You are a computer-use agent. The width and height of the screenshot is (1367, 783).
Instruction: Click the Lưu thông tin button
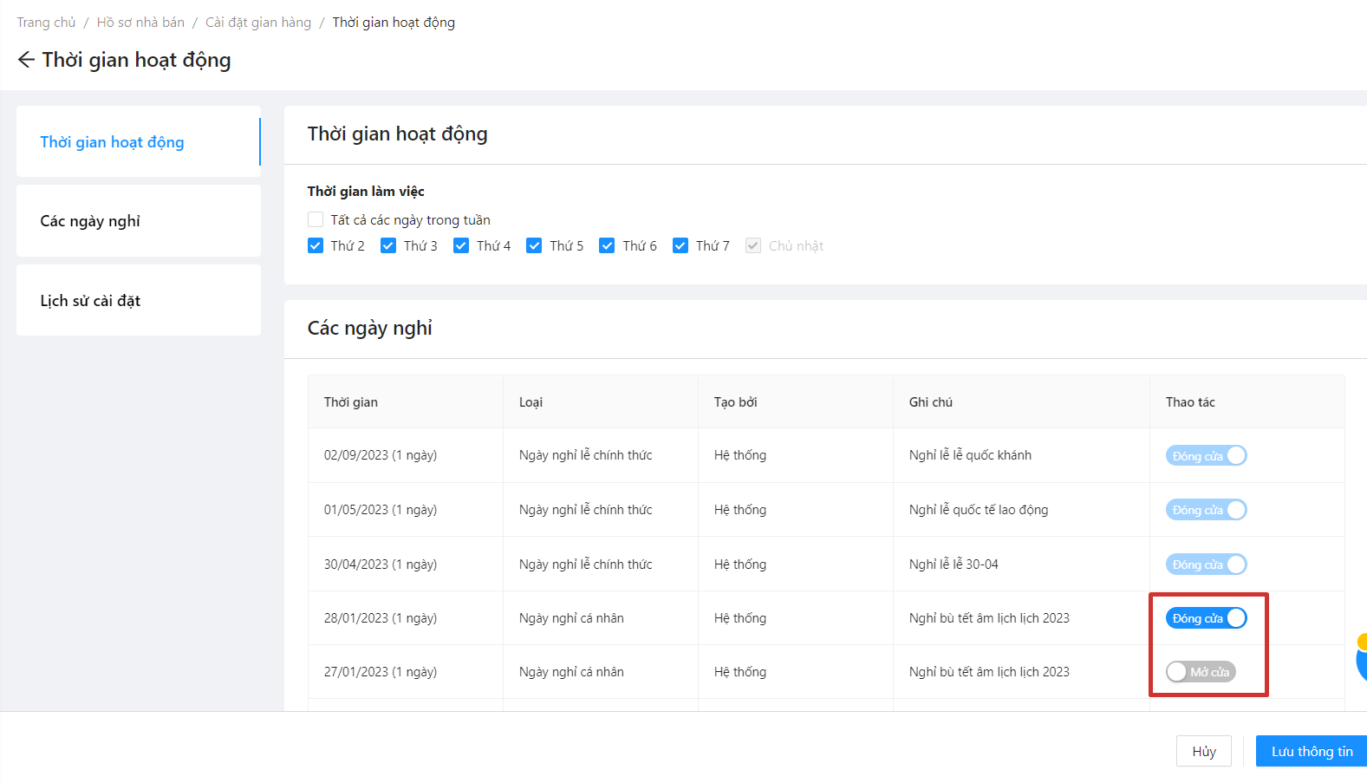(1312, 752)
